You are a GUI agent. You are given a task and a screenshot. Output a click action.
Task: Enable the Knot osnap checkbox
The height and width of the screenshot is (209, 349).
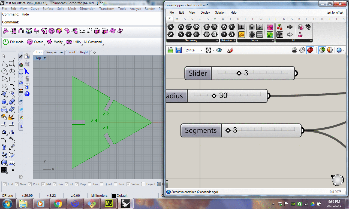116,184
